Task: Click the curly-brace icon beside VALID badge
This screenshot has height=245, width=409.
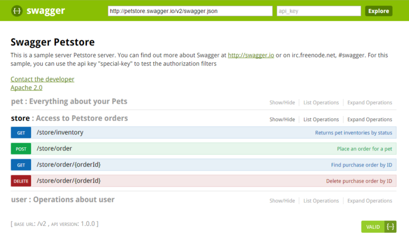Action: 390,226
